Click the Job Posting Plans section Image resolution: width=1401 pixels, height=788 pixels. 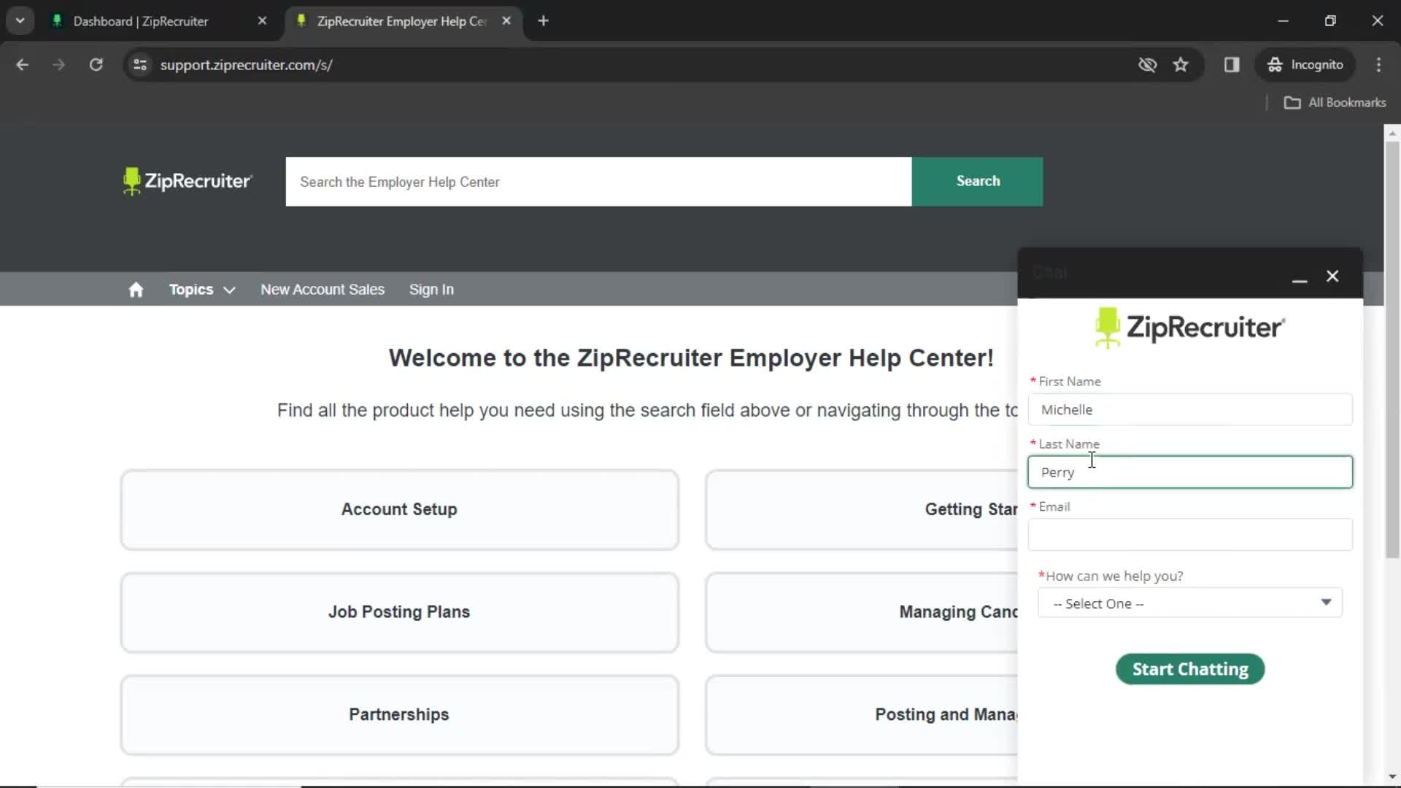(x=398, y=612)
